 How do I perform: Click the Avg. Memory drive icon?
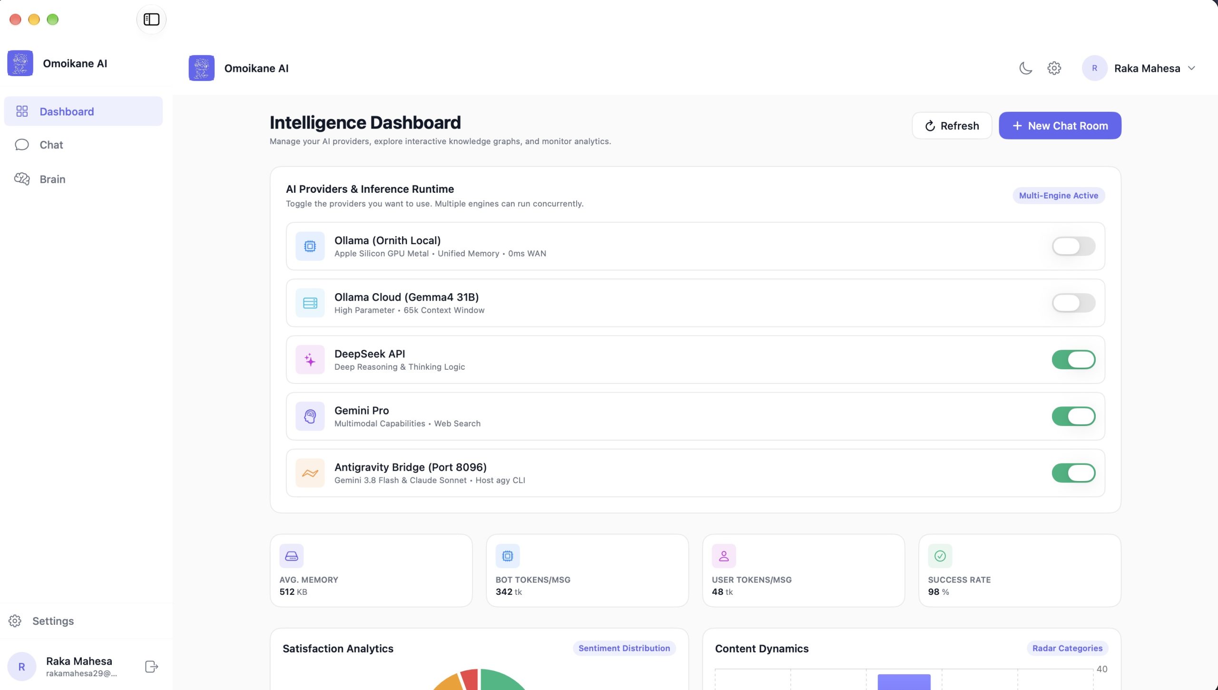click(x=292, y=556)
